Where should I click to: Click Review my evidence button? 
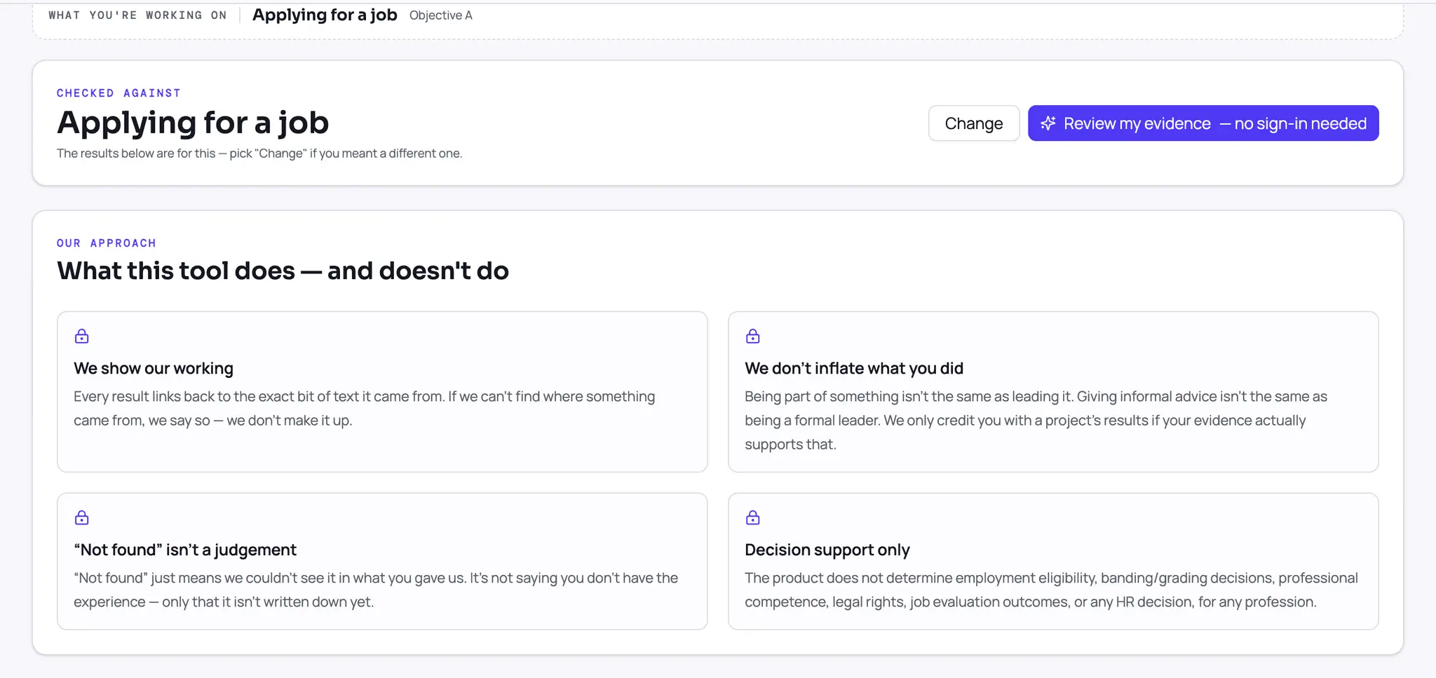click(1203, 123)
